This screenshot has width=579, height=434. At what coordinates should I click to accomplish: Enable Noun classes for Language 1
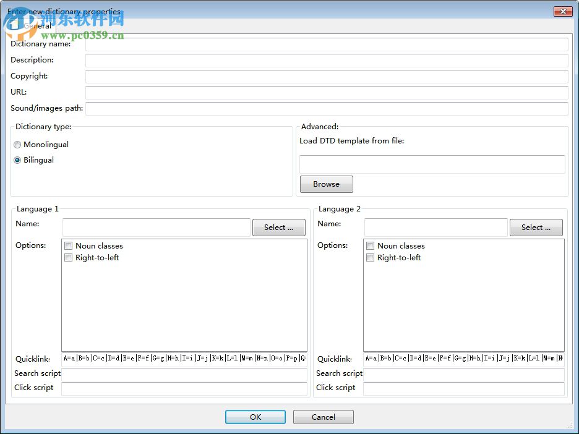pos(68,245)
